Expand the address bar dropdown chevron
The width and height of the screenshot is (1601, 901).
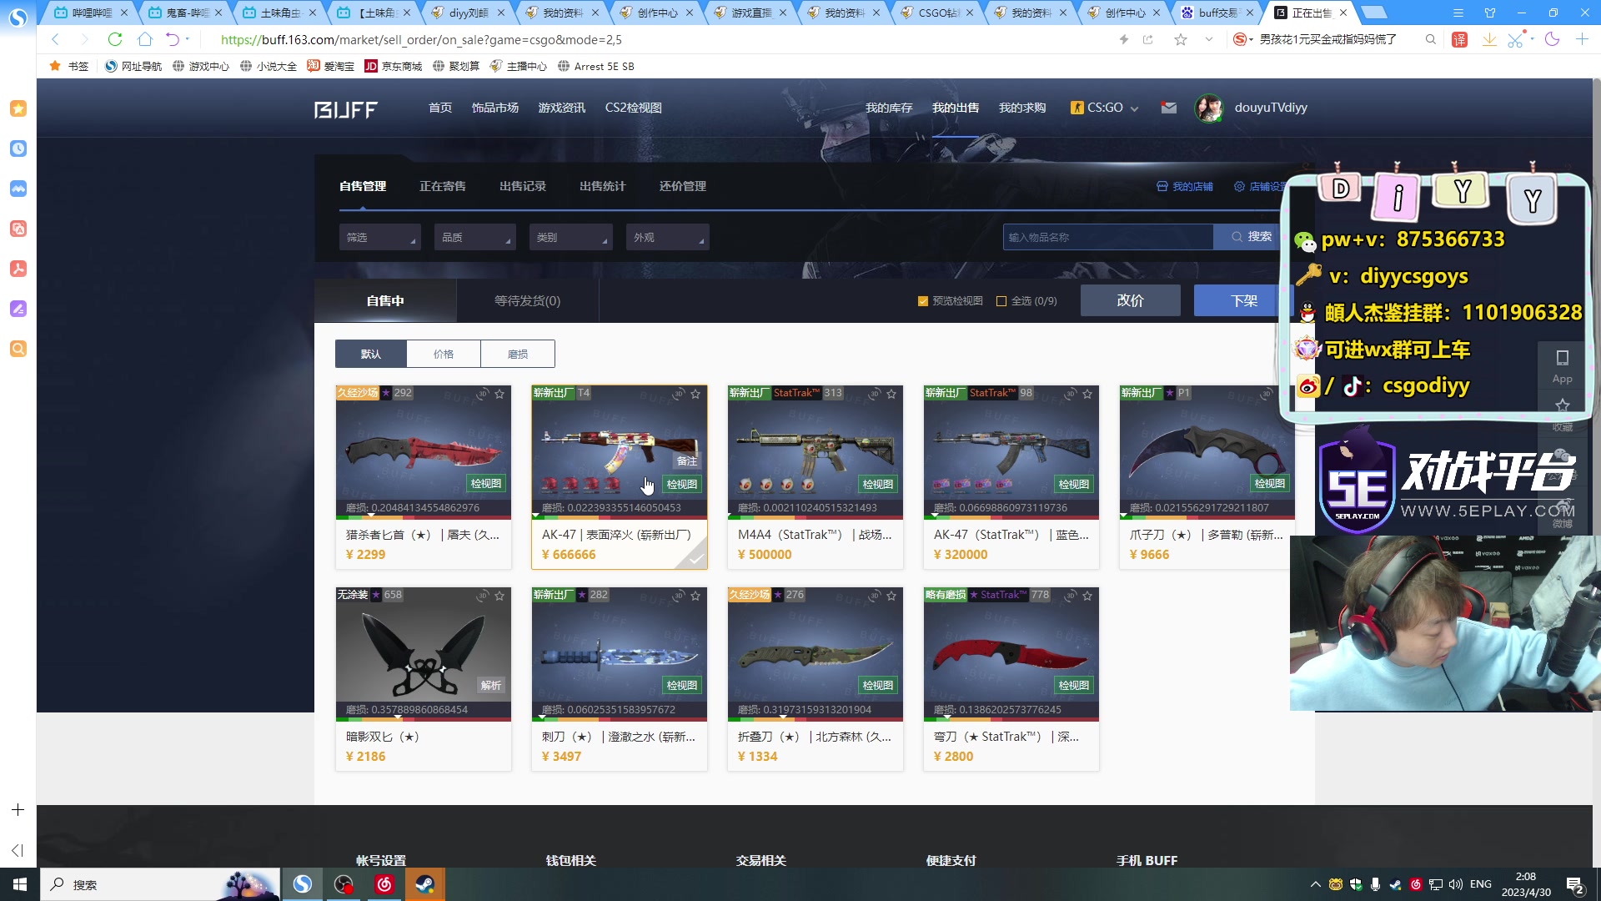[1208, 39]
